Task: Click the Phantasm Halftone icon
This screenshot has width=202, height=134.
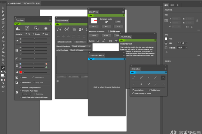Action: [x=46, y=29]
